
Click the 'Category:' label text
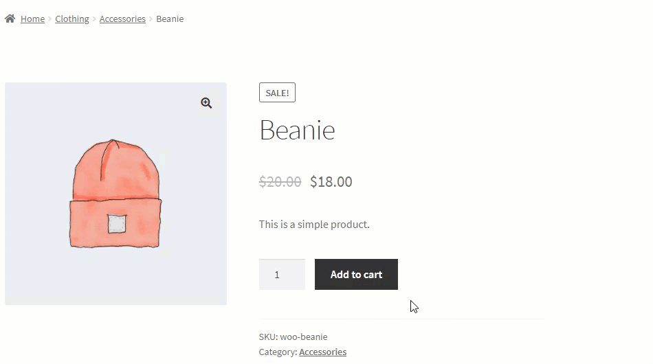[278, 352]
